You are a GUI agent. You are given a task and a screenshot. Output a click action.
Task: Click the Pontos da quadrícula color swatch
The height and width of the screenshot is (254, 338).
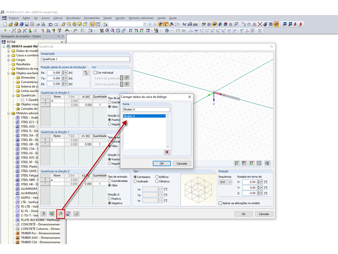click(122, 78)
